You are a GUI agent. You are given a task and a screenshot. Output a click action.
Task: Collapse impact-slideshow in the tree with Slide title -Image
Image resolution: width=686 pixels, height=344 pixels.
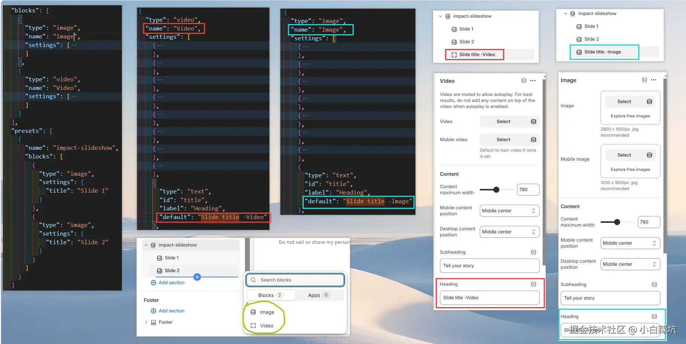pos(565,14)
